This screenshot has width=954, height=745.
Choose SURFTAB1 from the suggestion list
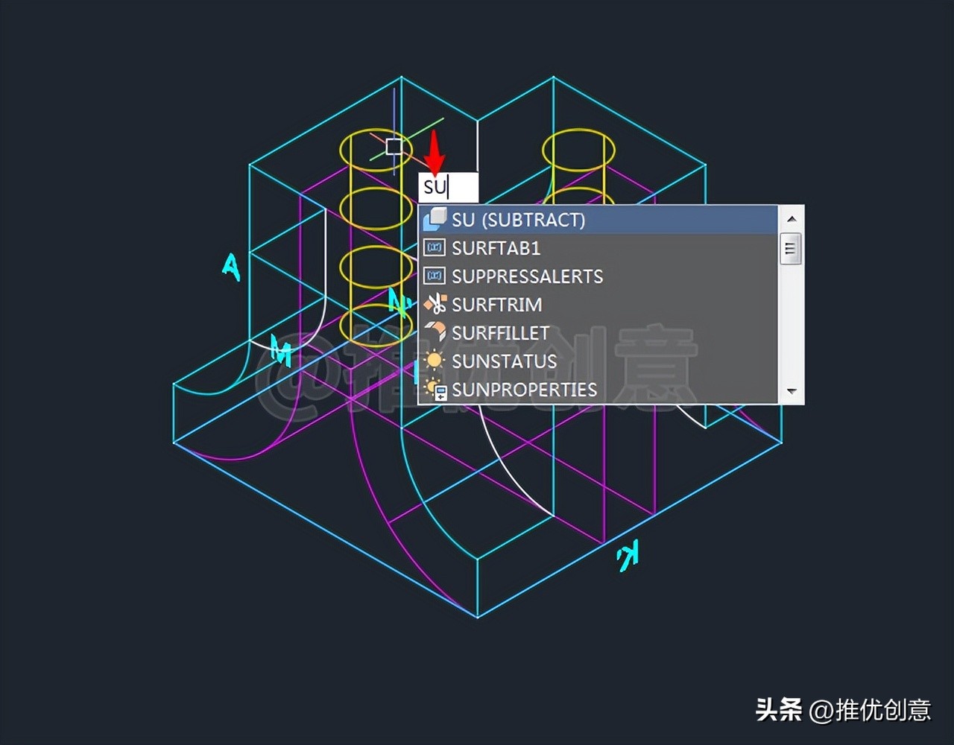[496, 248]
